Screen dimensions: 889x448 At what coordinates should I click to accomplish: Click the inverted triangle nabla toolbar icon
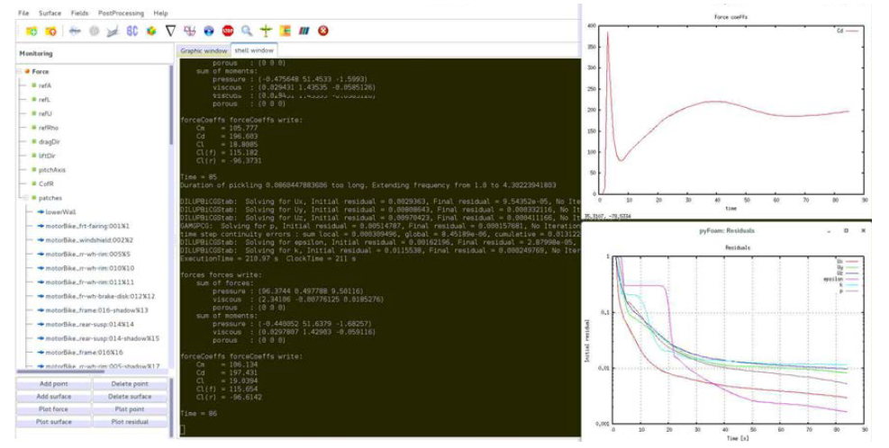coord(170,31)
